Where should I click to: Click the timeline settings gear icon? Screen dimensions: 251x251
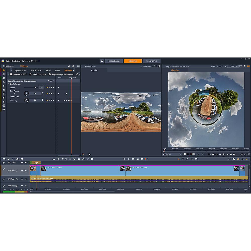8,159
